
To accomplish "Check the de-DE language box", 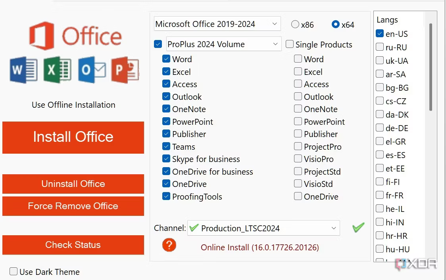I will [380, 128].
